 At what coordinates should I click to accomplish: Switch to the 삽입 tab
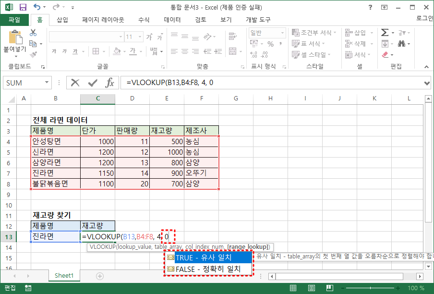[x=62, y=20]
